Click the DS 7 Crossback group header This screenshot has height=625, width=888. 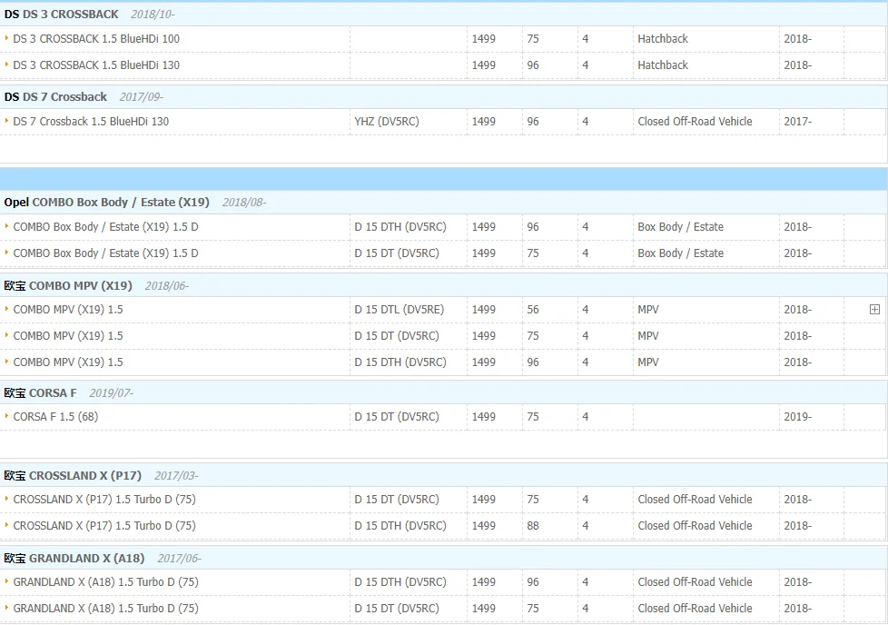(55, 97)
